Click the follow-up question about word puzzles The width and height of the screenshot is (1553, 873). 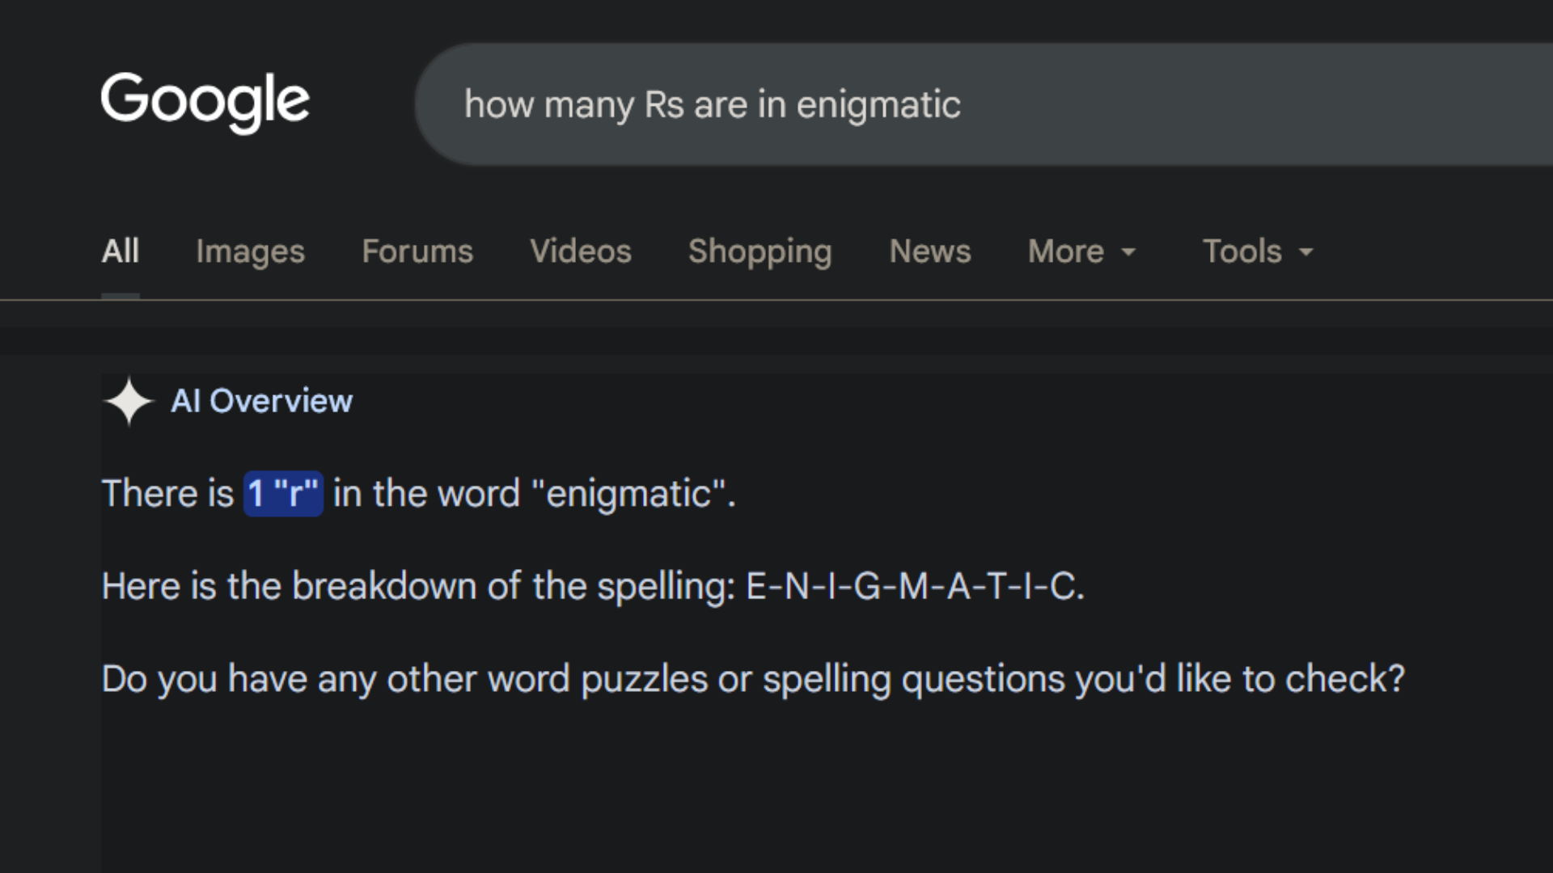pos(753,679)
